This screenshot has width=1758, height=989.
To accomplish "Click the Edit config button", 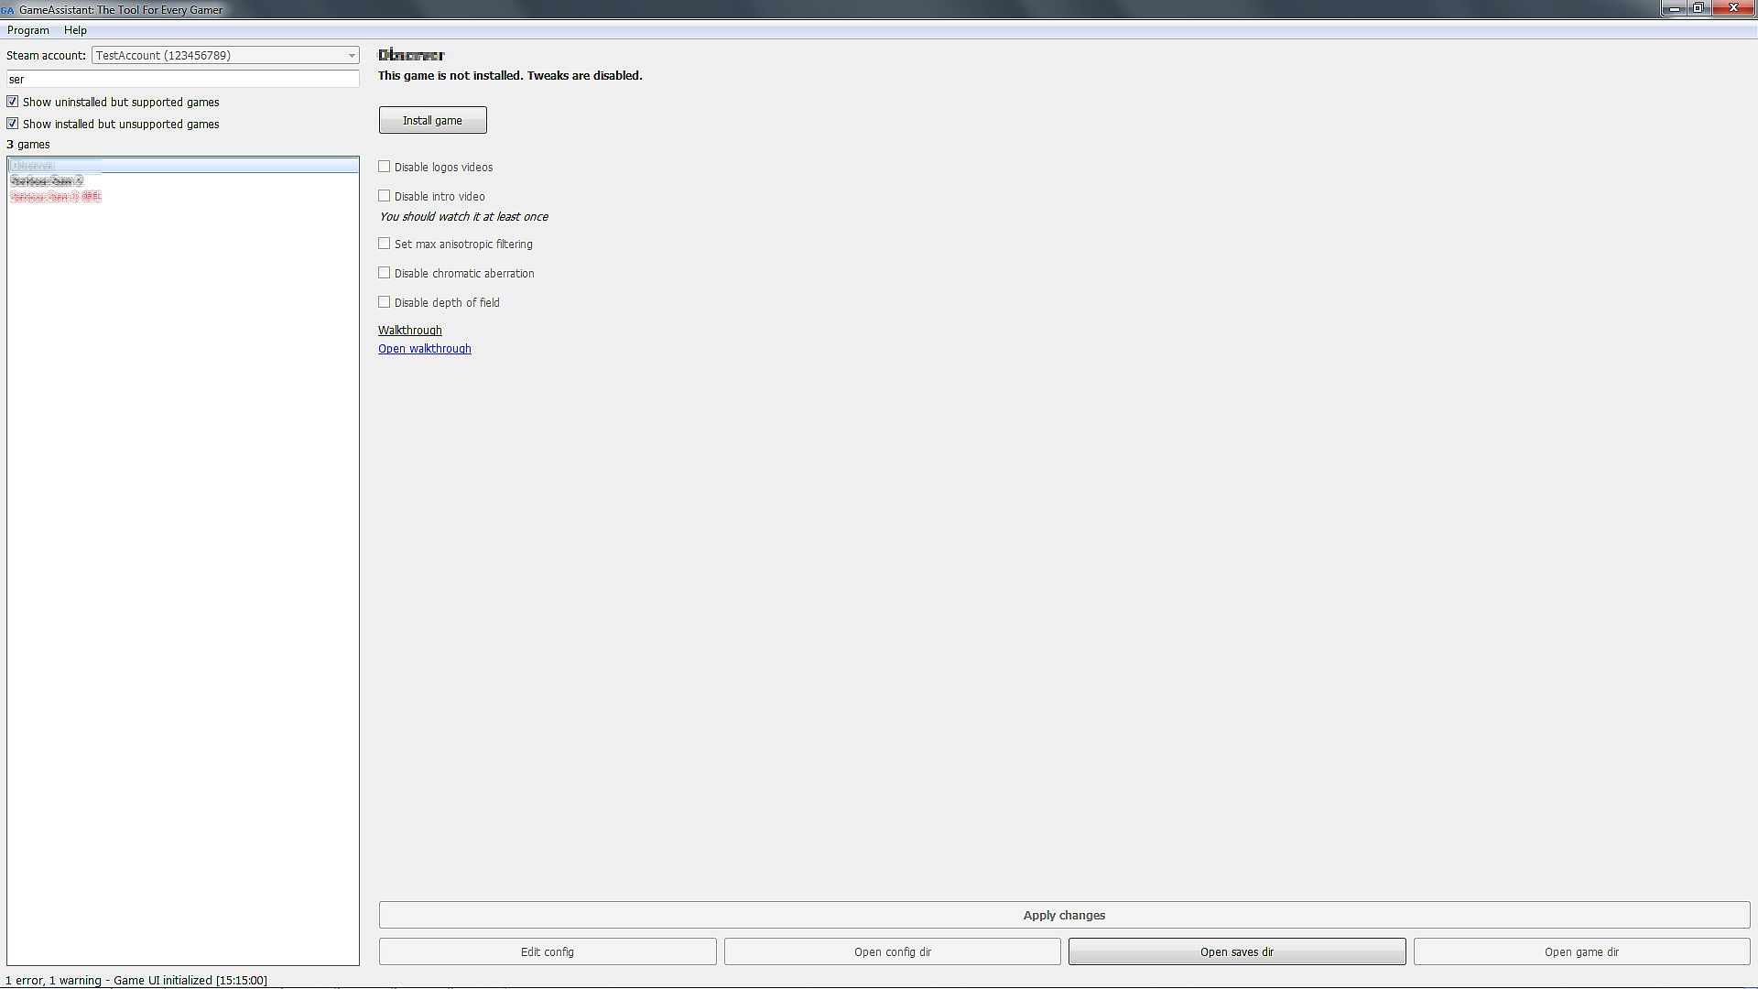I will (547, 951).
